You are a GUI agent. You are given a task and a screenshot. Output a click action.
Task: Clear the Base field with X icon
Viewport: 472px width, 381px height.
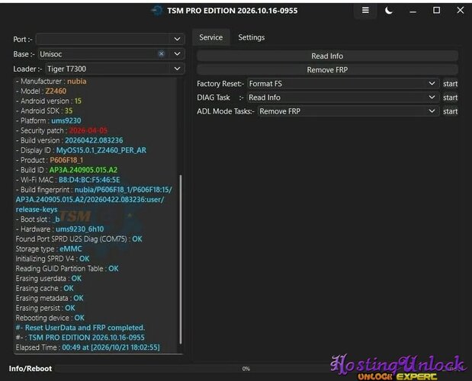[162, 54]
